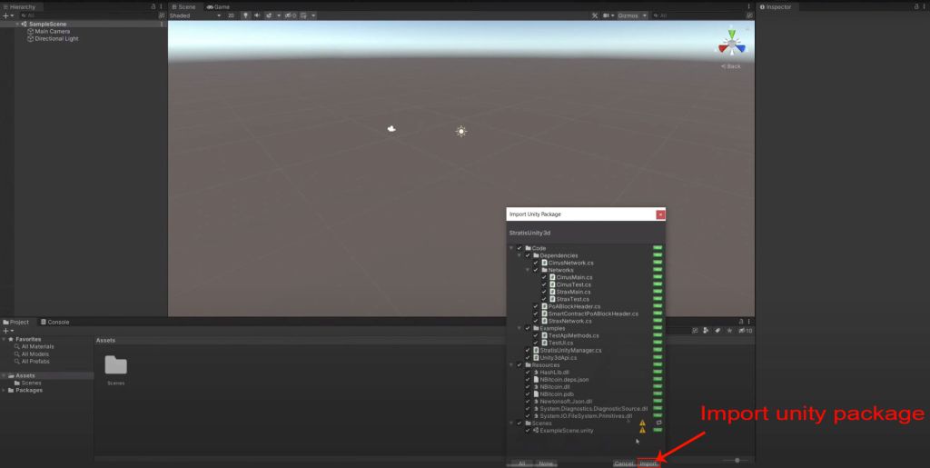
Task: Collapse the Resources folder in import list
Action: tap(512, 364)
